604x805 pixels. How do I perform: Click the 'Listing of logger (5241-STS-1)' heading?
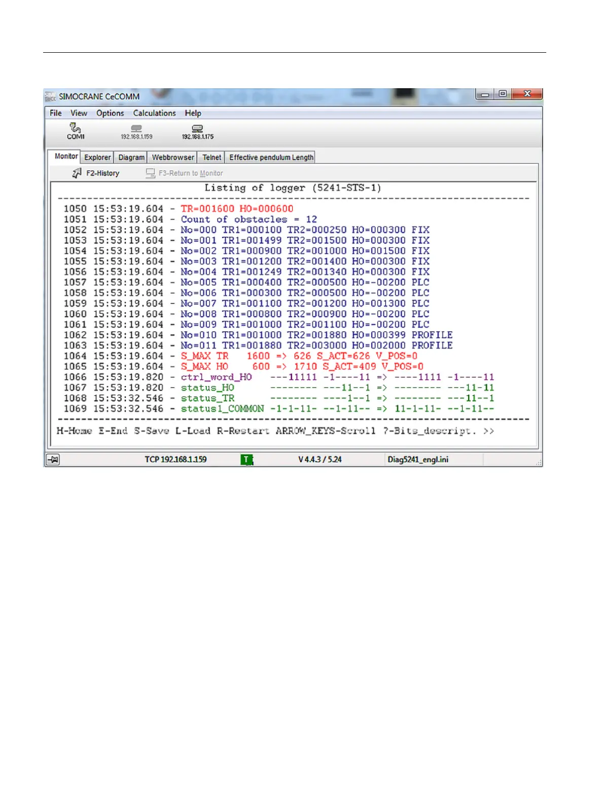(x=293, y=188)
